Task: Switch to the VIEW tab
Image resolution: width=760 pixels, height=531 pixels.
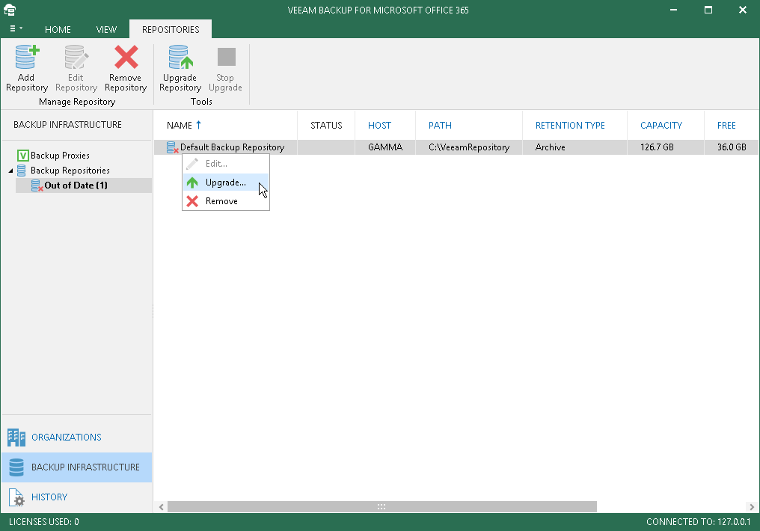Action: tap(106, 30)
